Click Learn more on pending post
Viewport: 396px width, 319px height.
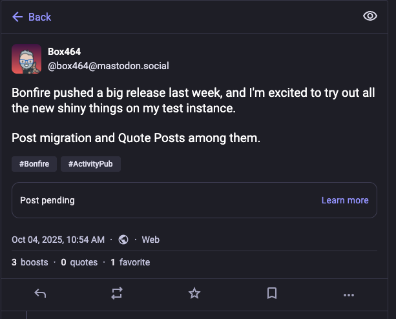coord(345,200)
